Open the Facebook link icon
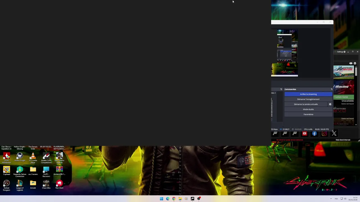The width and height of the screenshot is (360, 202). pos(314,134)
